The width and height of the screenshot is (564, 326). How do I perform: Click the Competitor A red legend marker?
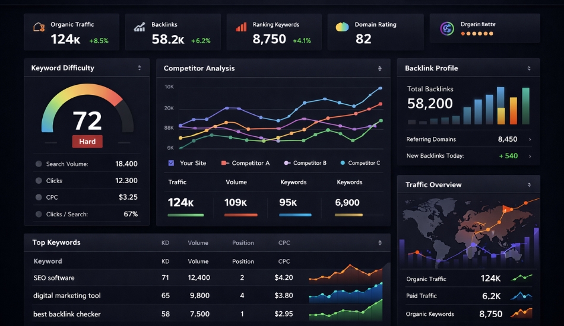(x=224, y=163)
